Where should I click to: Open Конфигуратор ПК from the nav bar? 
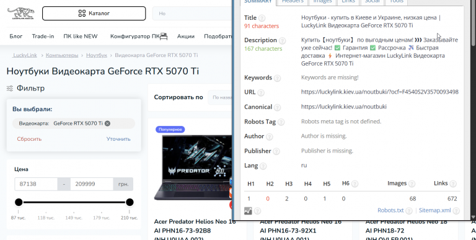click(x=139, y=36)
